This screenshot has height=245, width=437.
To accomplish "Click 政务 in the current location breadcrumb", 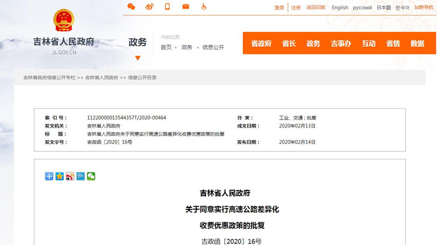I will tap(187, 47).
